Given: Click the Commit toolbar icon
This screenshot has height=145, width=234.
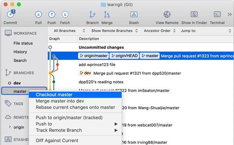Looking at the screenshot, I should coord(11,14).
